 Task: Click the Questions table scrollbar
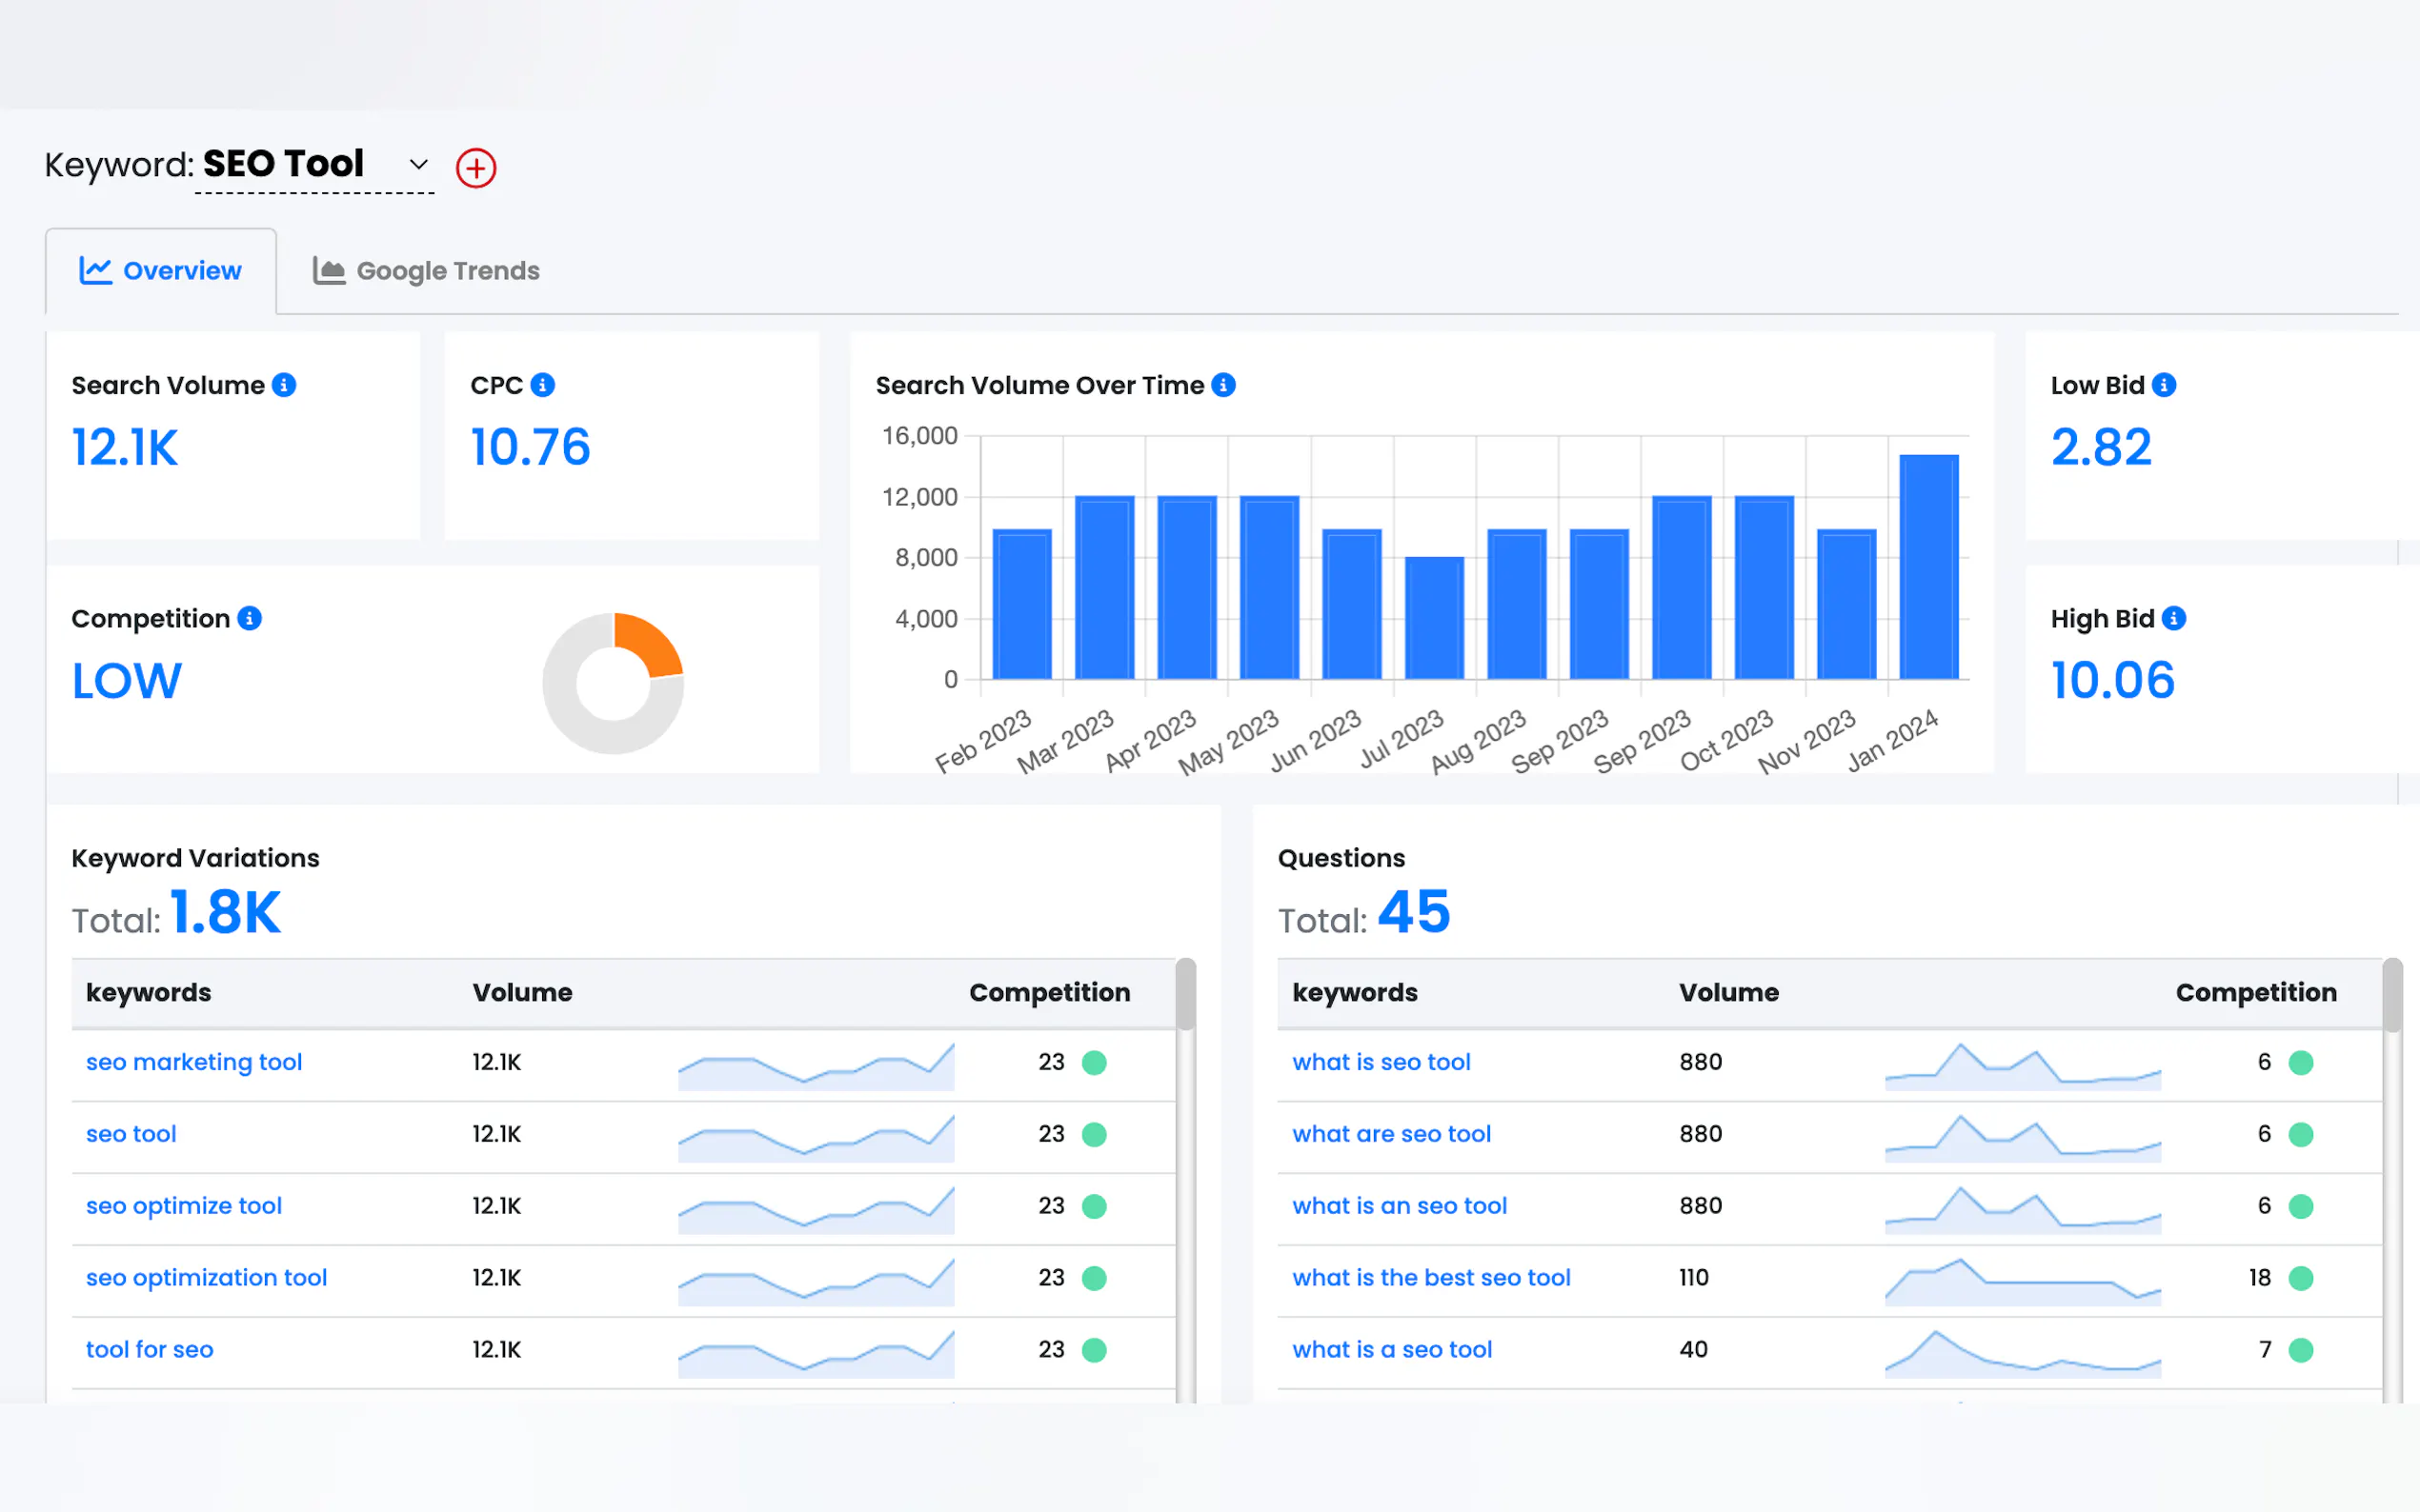pyautogui.click(x=2392, y=995)
